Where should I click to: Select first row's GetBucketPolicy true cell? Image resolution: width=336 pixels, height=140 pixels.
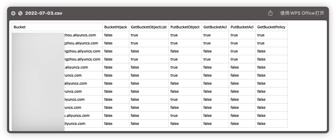coord(261,35)
